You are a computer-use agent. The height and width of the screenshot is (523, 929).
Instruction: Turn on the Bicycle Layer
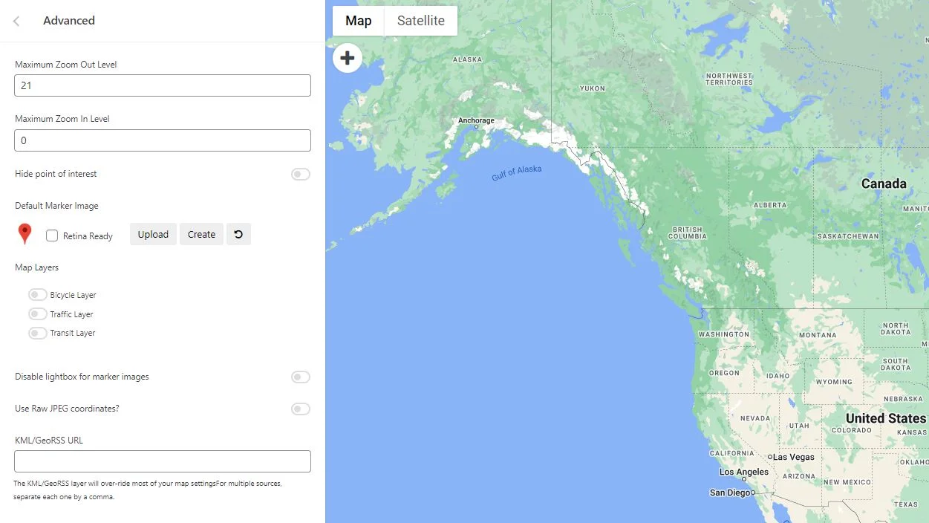(x=37, y=294)
